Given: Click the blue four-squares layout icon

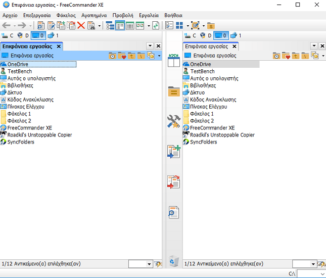Looking at the screenshot, I should 179,26.
